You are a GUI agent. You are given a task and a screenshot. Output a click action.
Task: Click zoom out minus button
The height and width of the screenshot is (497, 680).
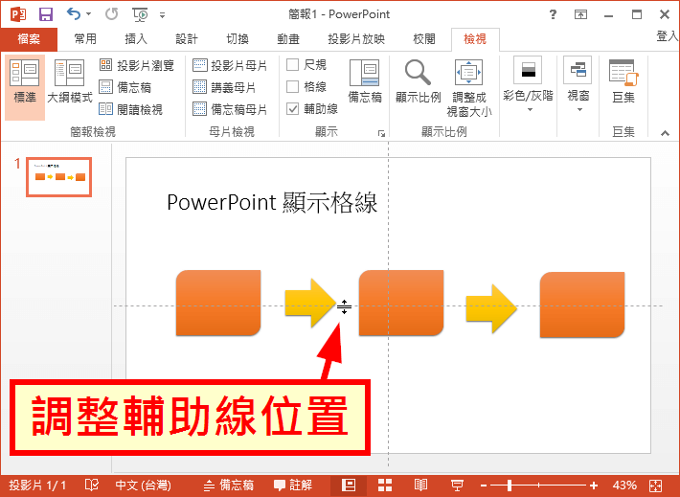click(484, 486)
